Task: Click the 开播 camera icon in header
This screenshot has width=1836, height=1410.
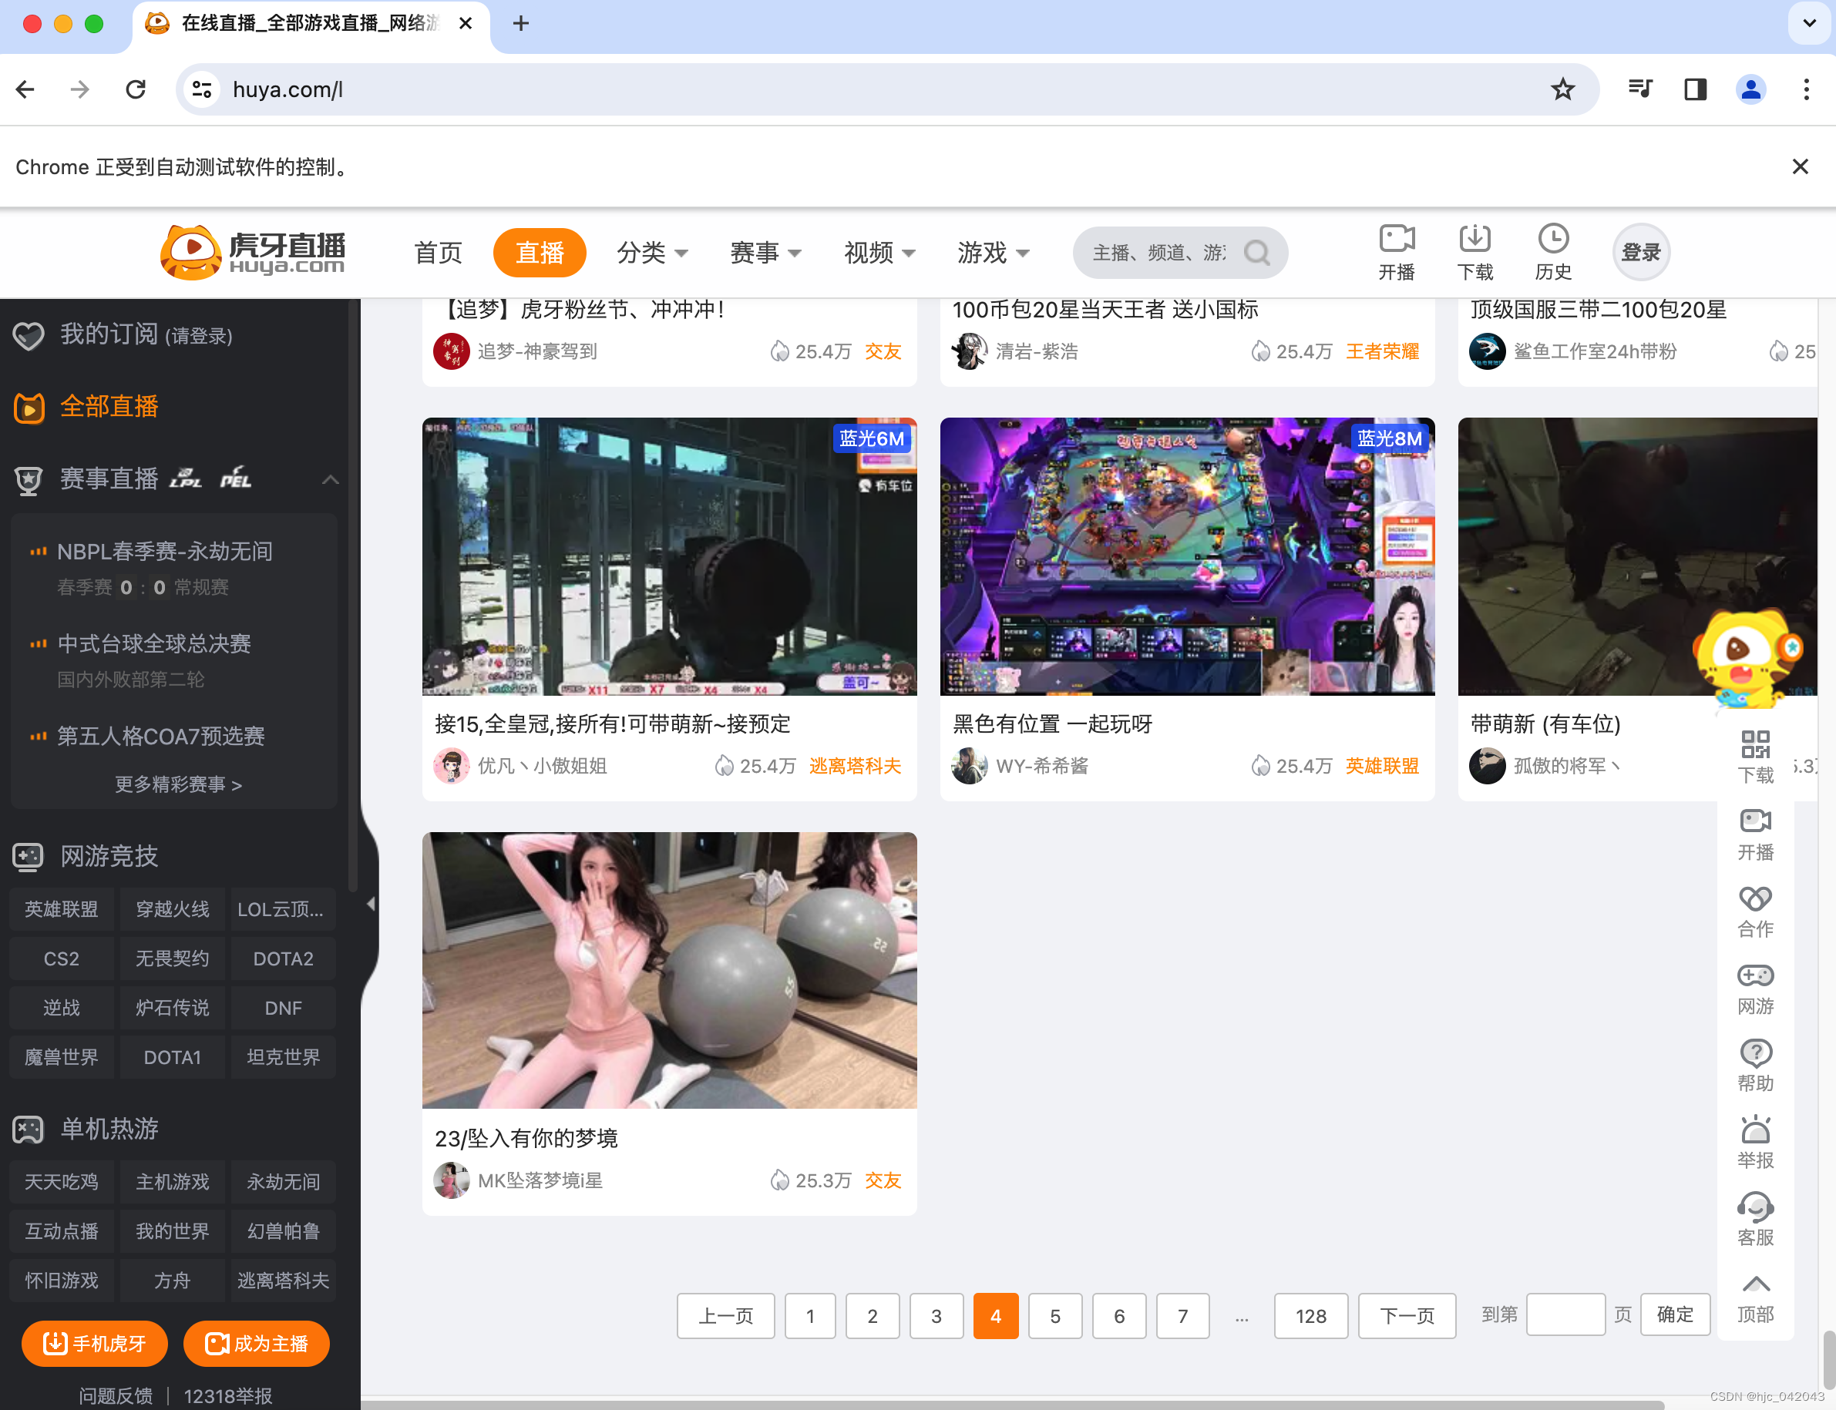Action: click(x=1396, y=239)
